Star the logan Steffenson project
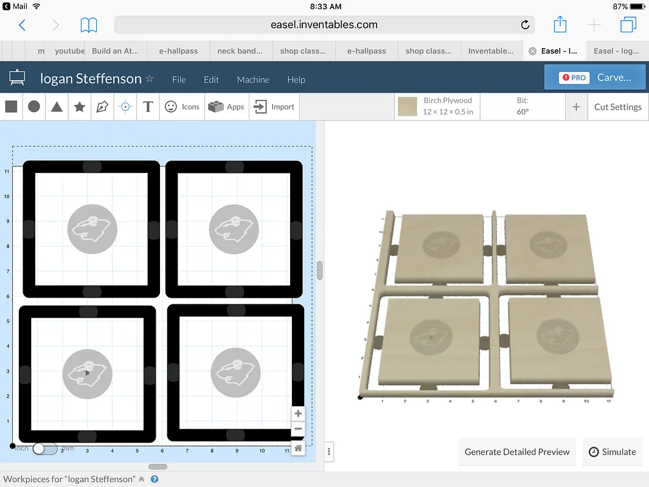The height and width of the screenshot is (487, 649). click(150, 79)
